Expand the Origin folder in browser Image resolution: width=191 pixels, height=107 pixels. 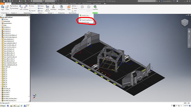pos(1,25)
